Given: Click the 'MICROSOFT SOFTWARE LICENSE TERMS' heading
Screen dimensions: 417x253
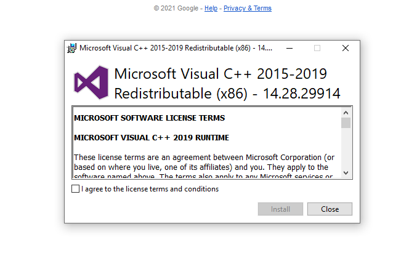Looking at the screenshot, I should tap(150, 118).
